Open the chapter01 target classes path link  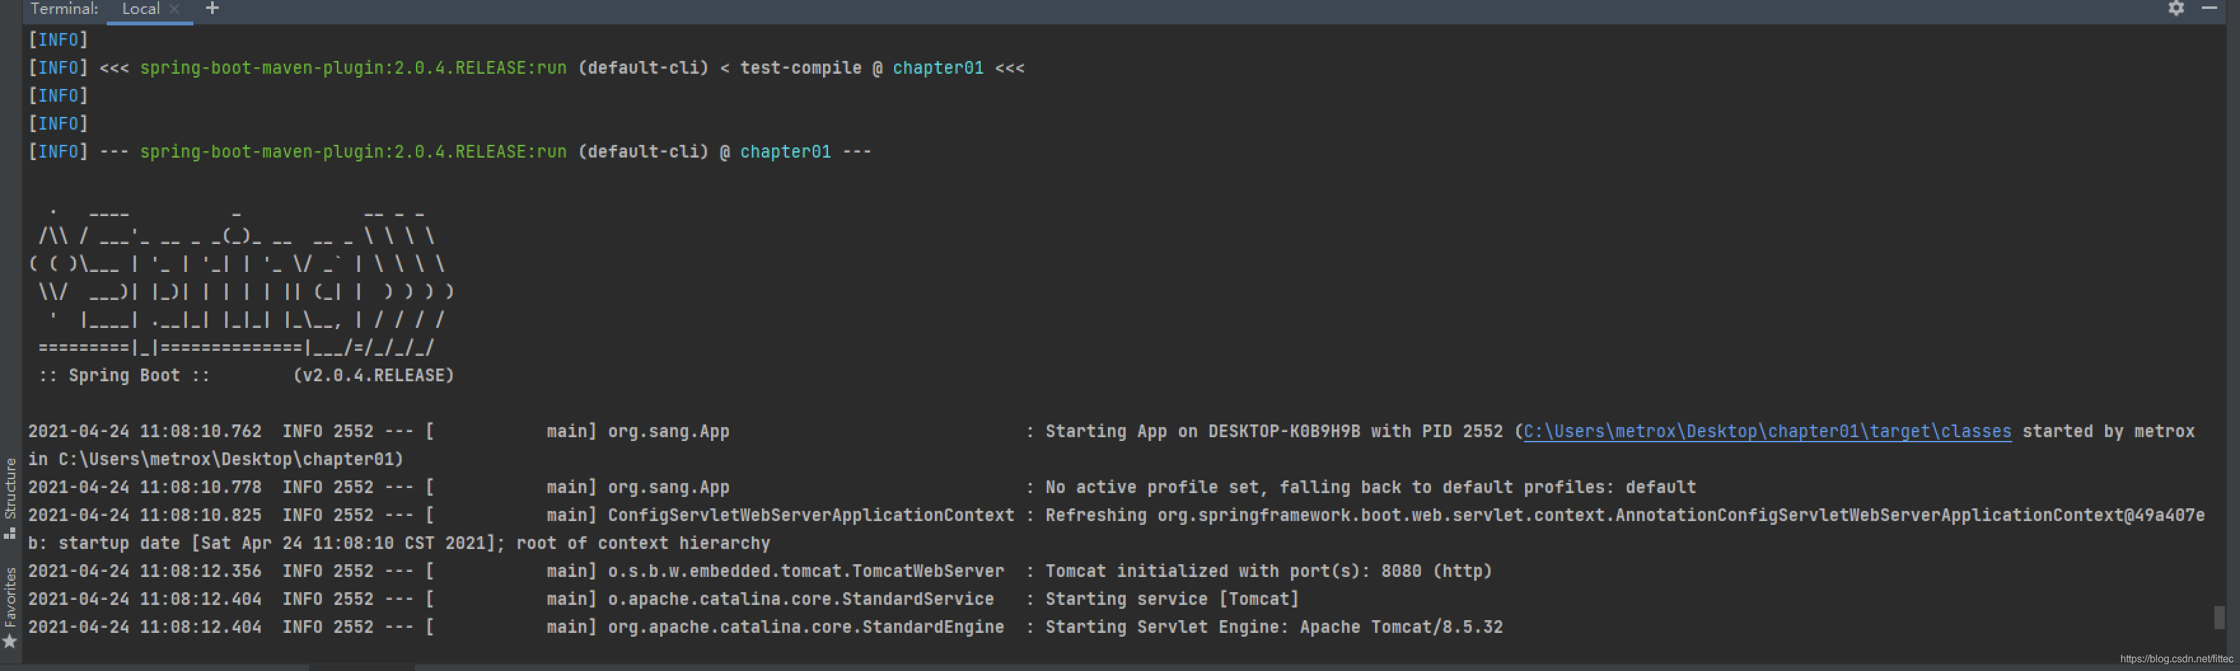[1767, 431]
